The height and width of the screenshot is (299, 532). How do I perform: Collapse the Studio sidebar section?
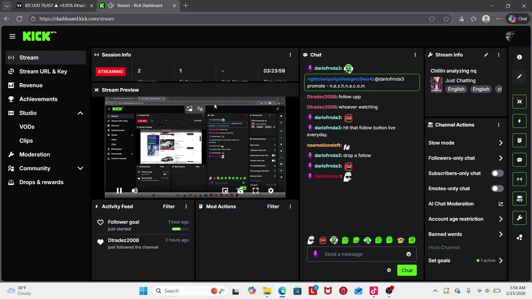80,113
